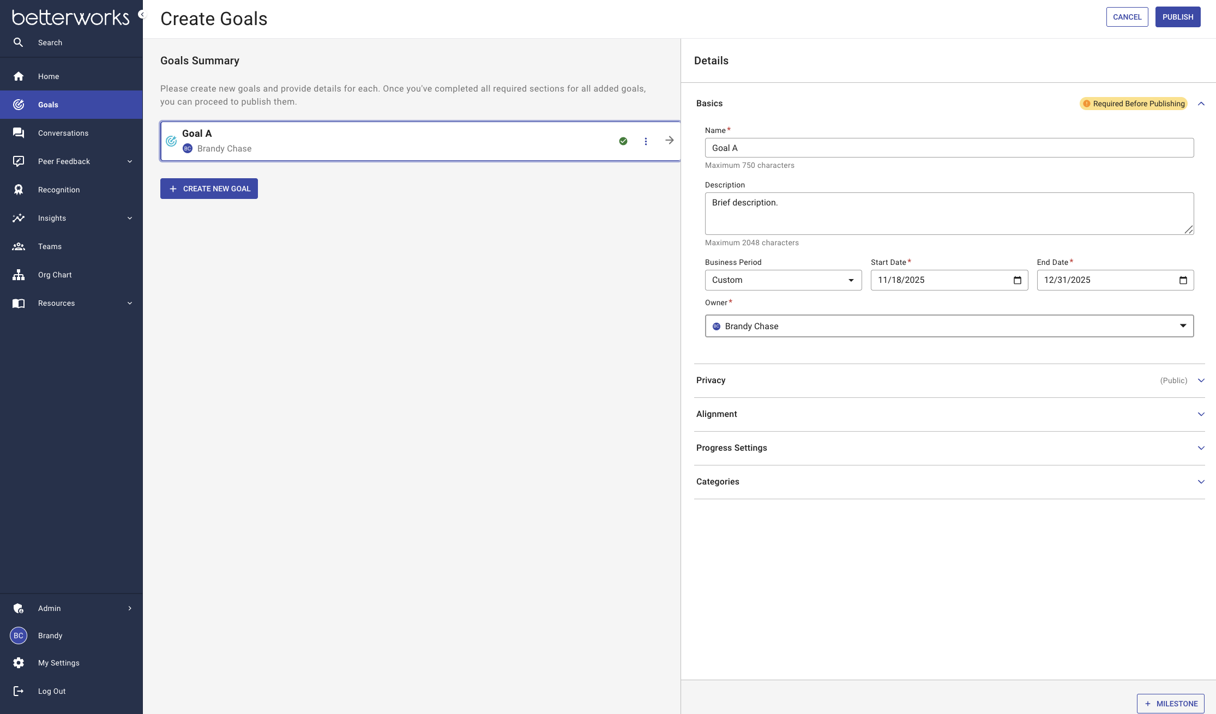
Task: Open the Recognition ribbon icon
Action: click(x=19, y=190)
